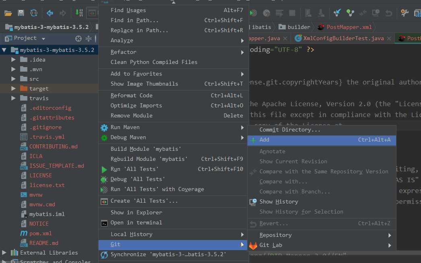421x263 pixels.
Task: Select the mybatis.iml file
Action: pyautogui.click(x=47, y=214)
